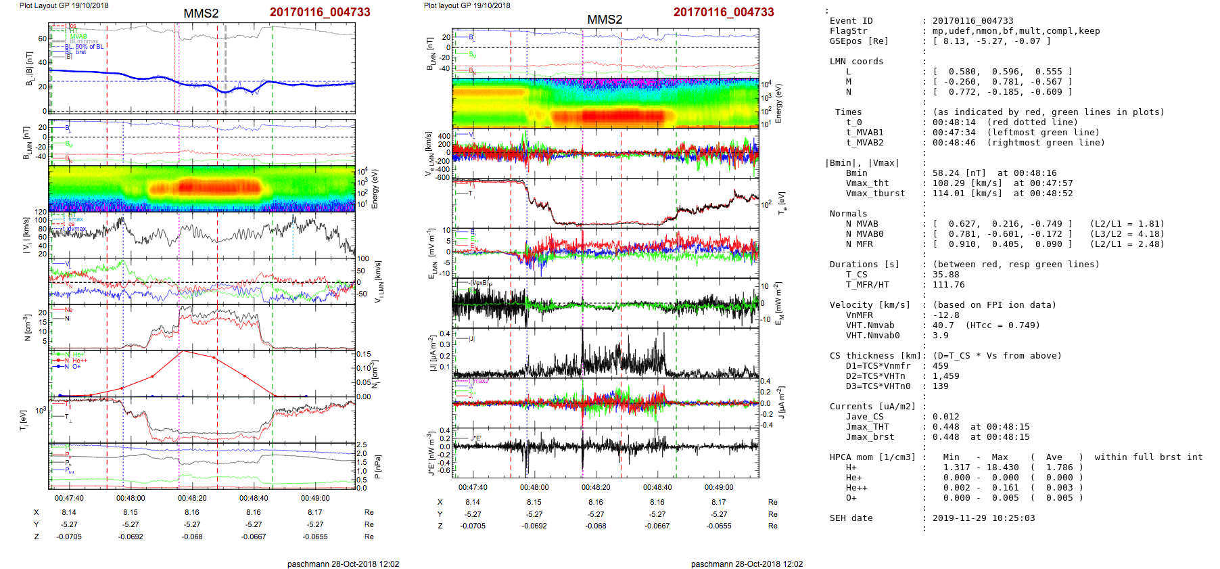Click the electron energy spectrogram in right plot

pyautogui.click(x=605, y=103)
